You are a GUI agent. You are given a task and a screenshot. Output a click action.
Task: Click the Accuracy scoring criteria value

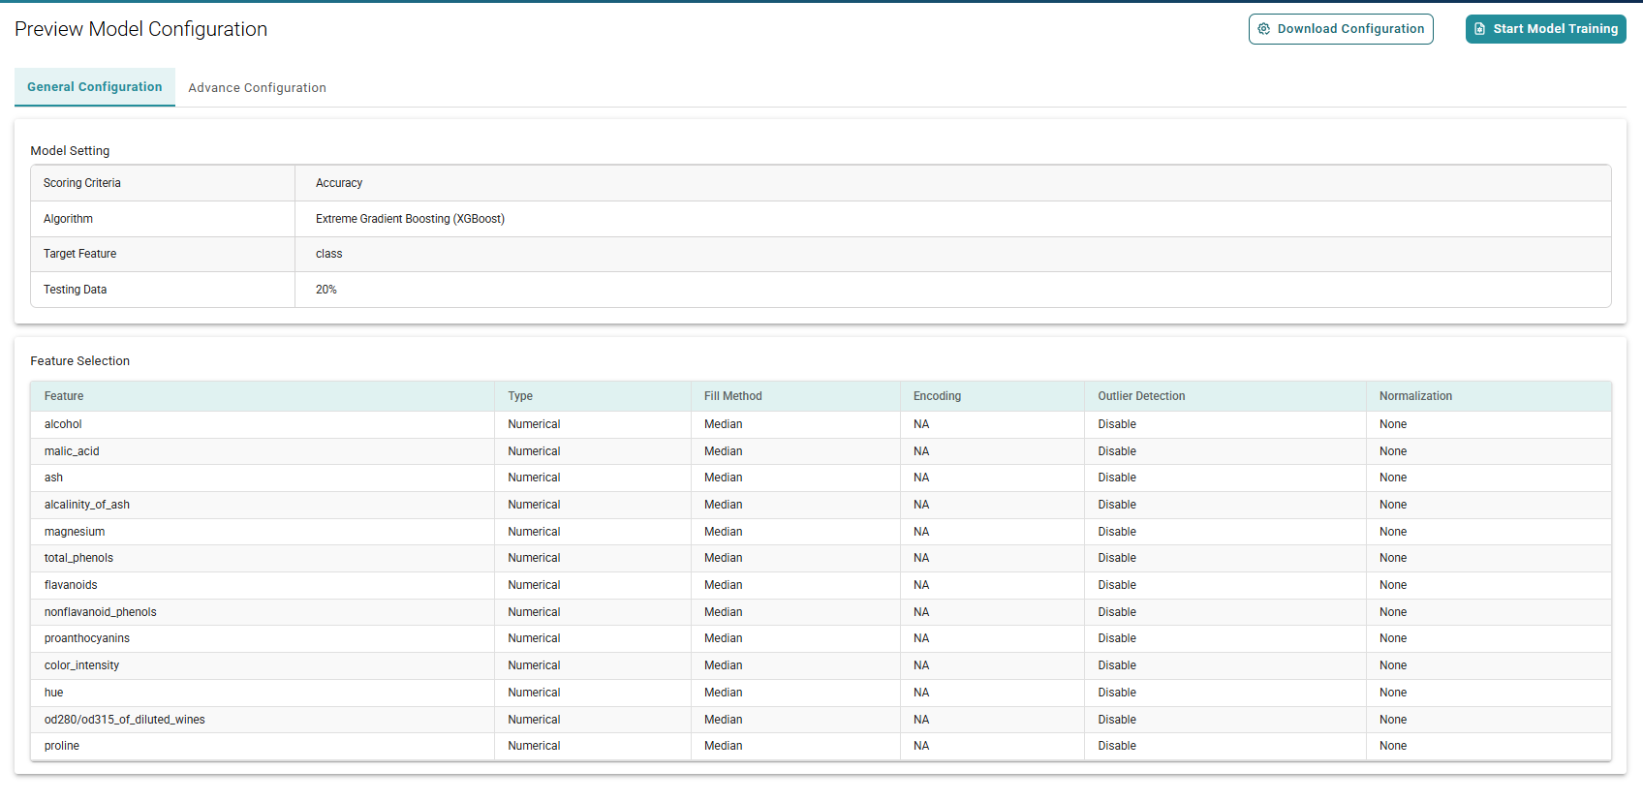tap(339, 183)
